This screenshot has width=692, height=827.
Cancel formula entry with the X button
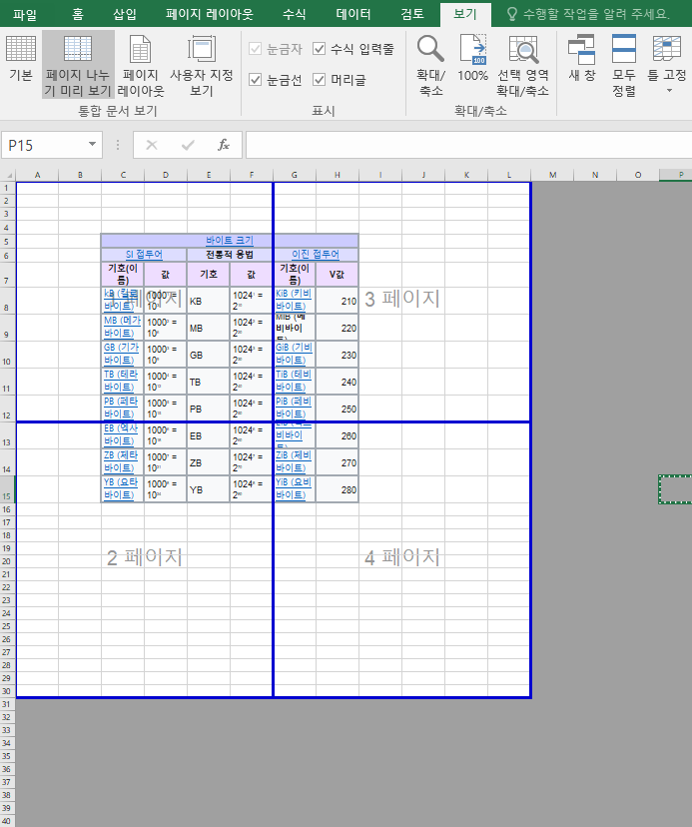tap(152, 145)
